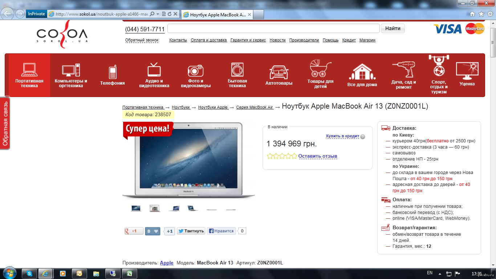
Task: Click the Stop loading X icon
Action: (175, 14)
